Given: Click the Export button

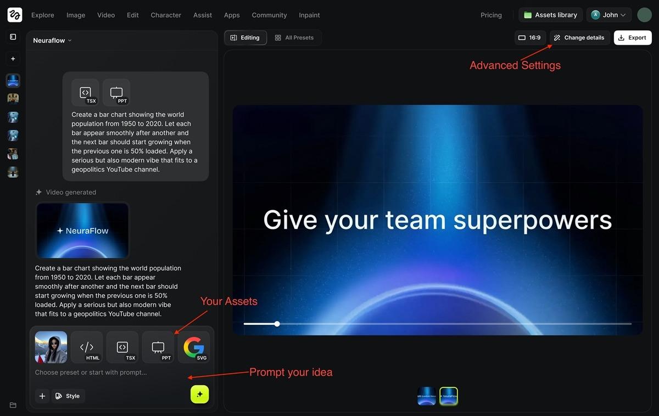Looking at the screenshot, I should point(632,37).
